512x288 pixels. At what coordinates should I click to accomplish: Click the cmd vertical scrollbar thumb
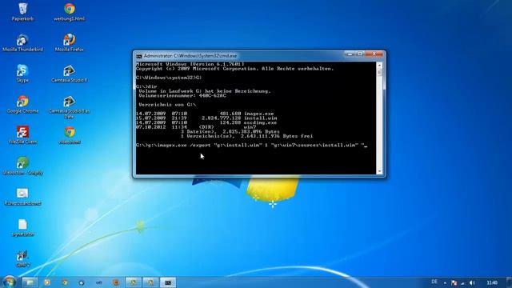coord(379,73)
